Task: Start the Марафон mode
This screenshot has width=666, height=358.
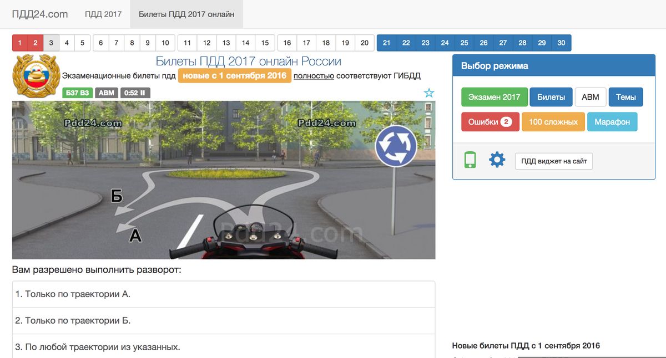Action: (612, 122)
